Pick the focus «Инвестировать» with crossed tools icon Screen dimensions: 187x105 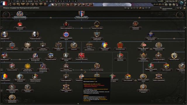coord(12,88)
